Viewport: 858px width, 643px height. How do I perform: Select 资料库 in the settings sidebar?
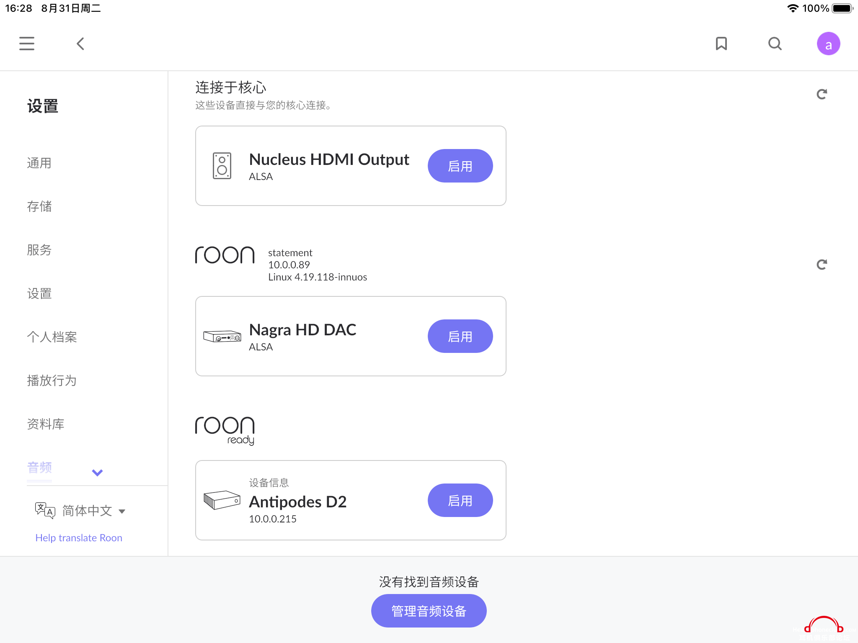pos(46,424)
